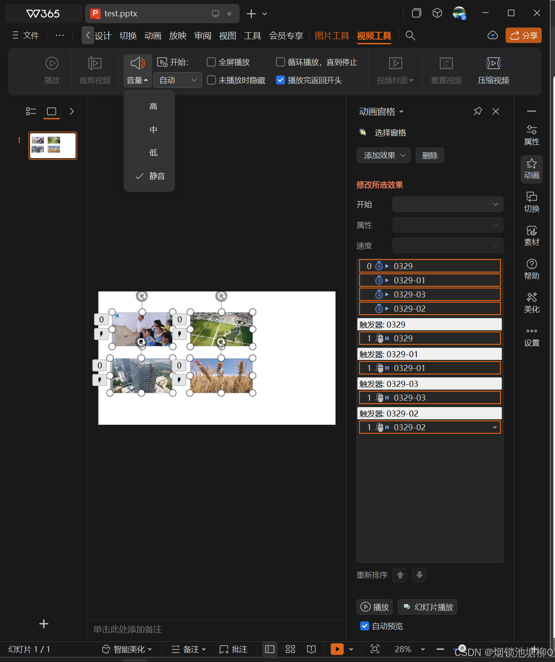555x662 pixels.
Task: Move effect down with reorder arrow
Action: coord(419,575)
